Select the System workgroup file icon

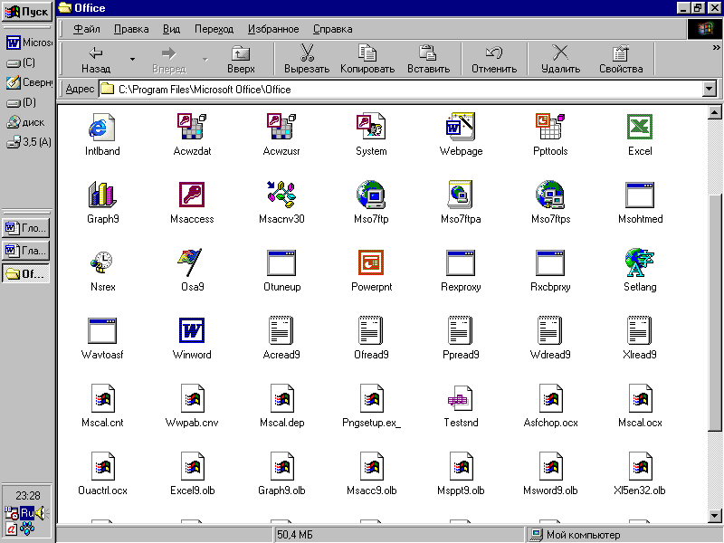point(371,127)
